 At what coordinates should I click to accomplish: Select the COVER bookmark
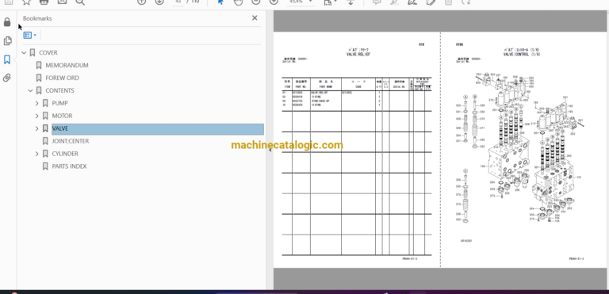point(48,53)
